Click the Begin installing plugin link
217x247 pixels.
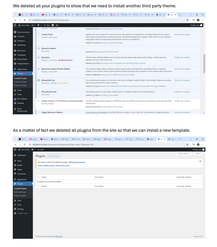coord(46,165)
